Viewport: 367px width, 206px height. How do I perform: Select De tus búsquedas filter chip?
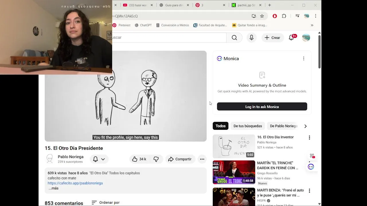click(248, 126)
